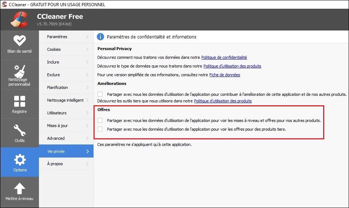Viewport: 349px width, 208px height.
Task: Select Cookies menu item
Action: click(66, 49)
